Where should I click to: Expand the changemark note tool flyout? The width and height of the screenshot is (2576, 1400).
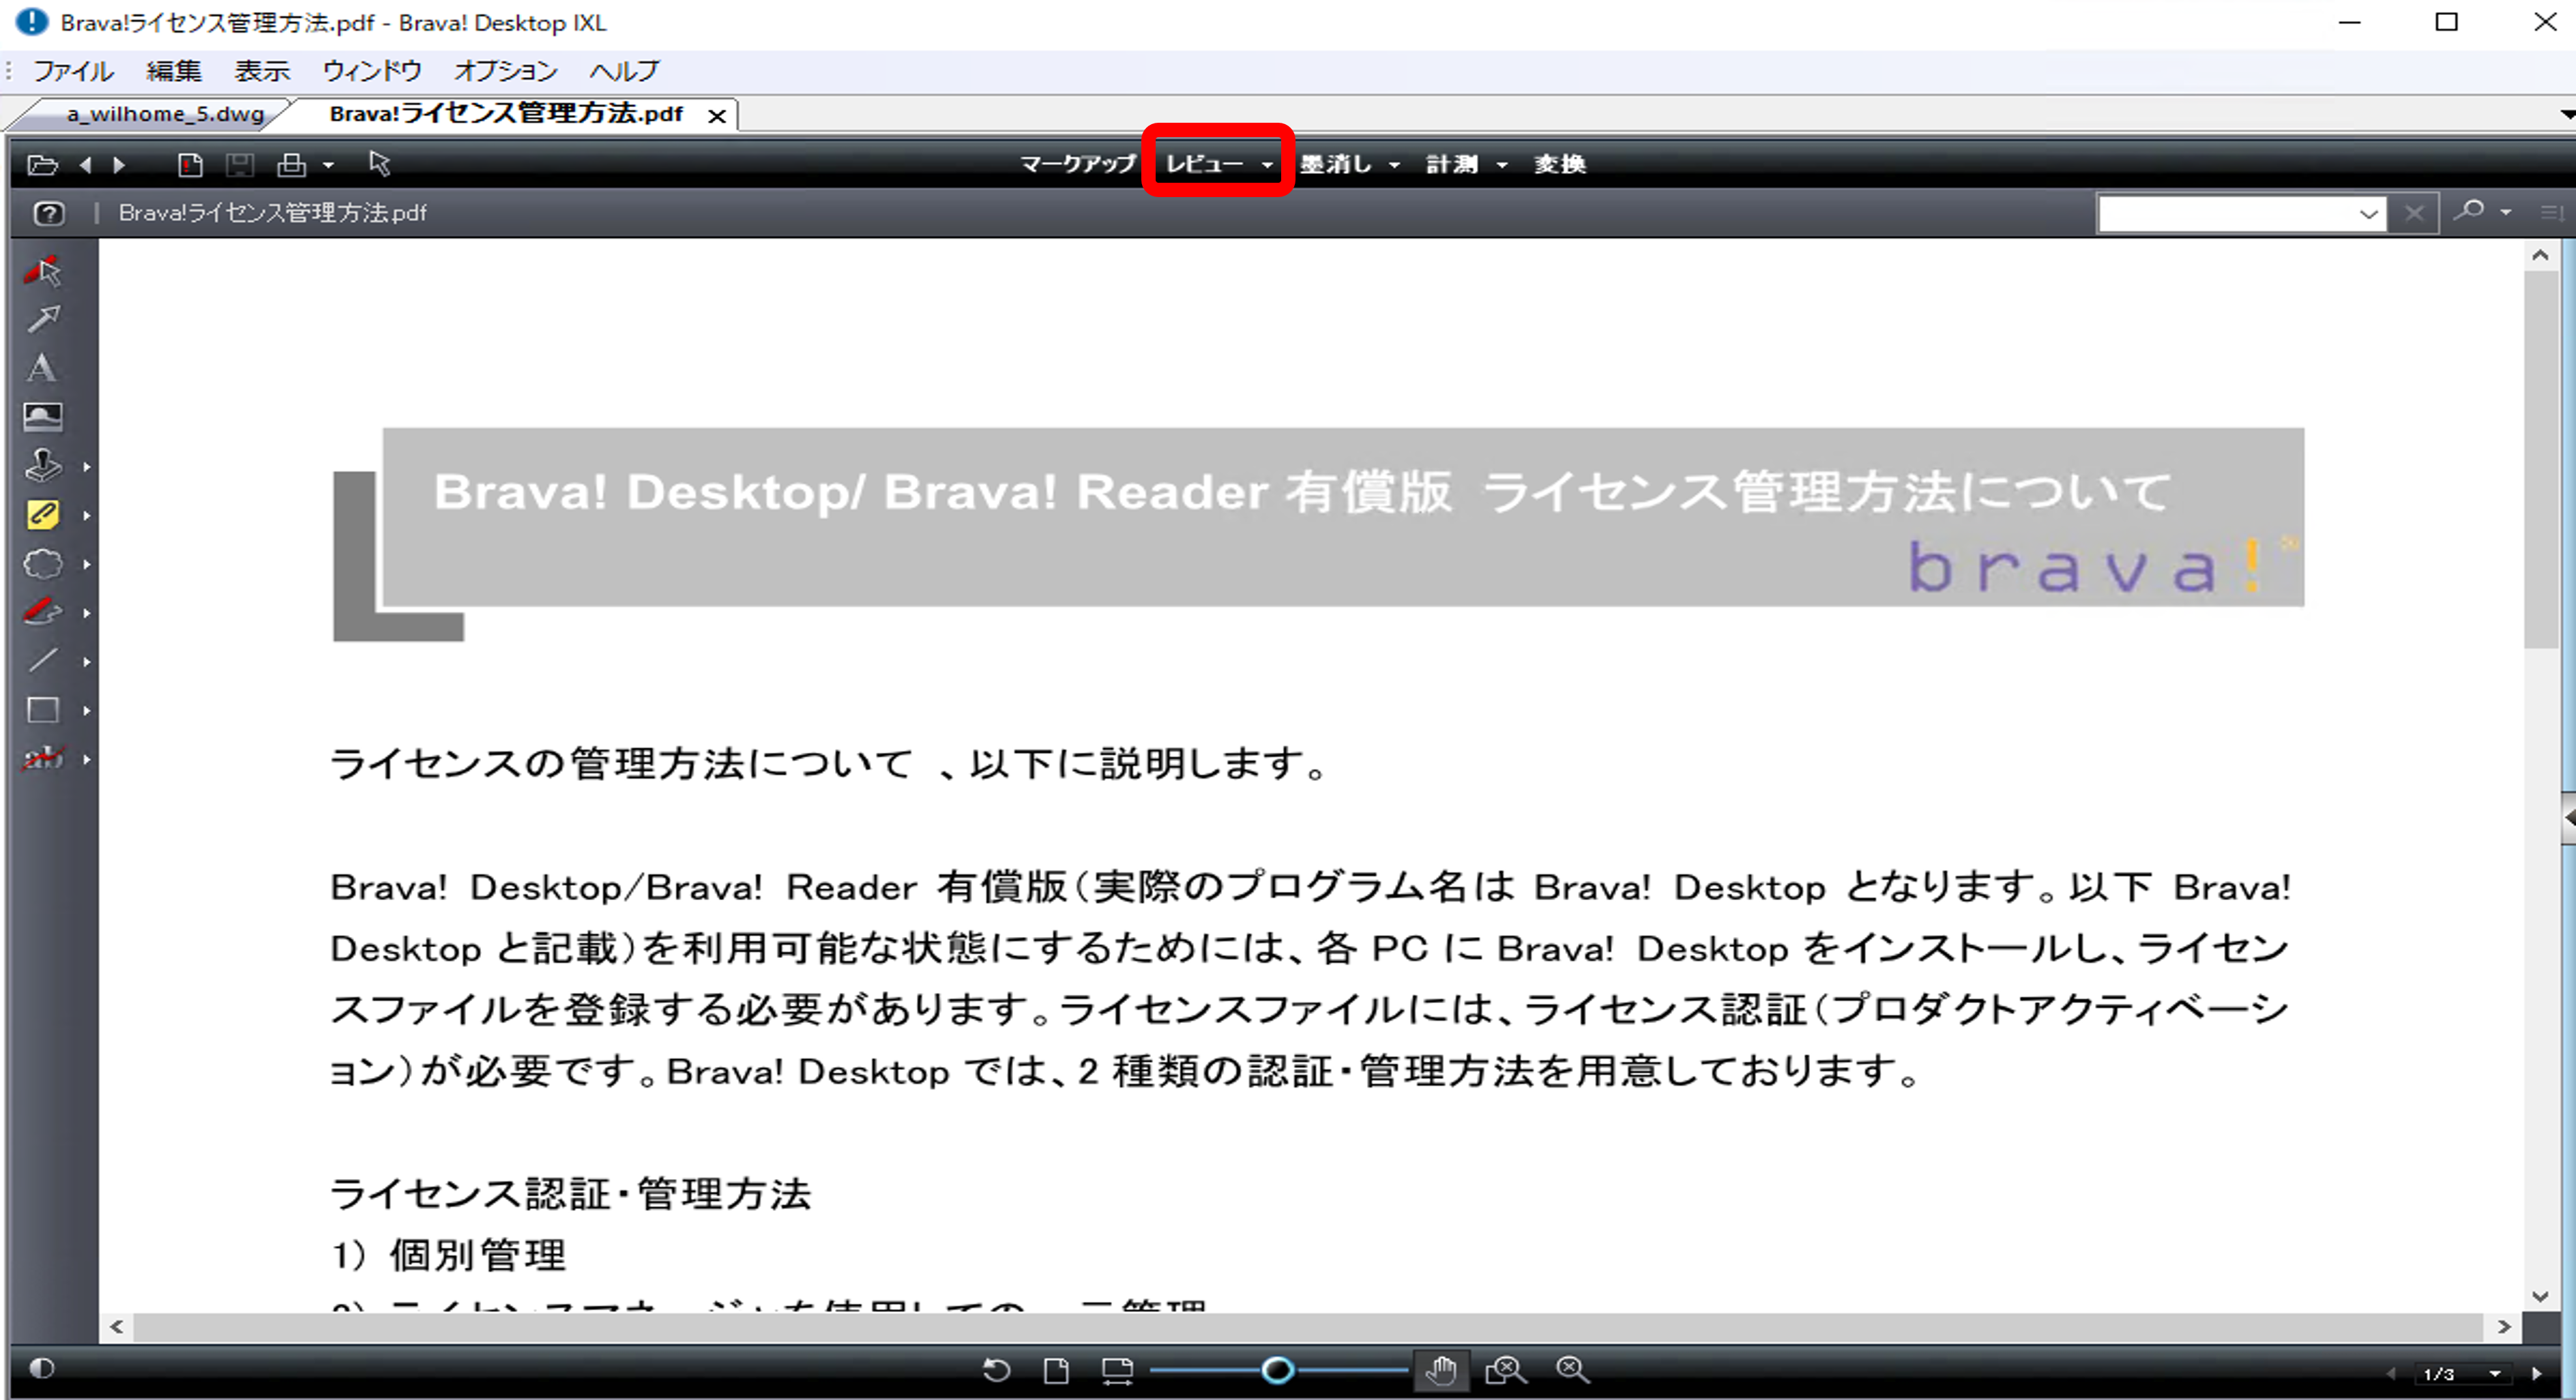click(87, 516)
